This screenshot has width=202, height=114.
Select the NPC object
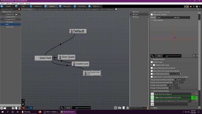[7, 24]
